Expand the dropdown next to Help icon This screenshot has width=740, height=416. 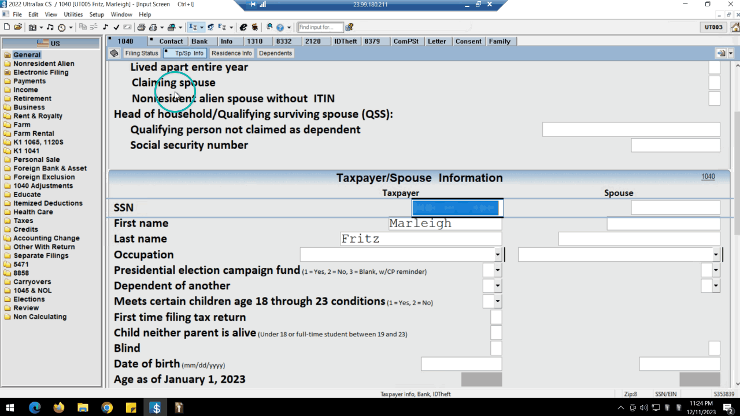288,27
